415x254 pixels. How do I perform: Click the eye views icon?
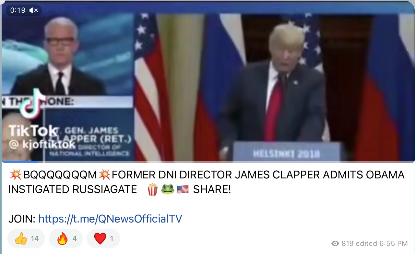coord(335,243)
